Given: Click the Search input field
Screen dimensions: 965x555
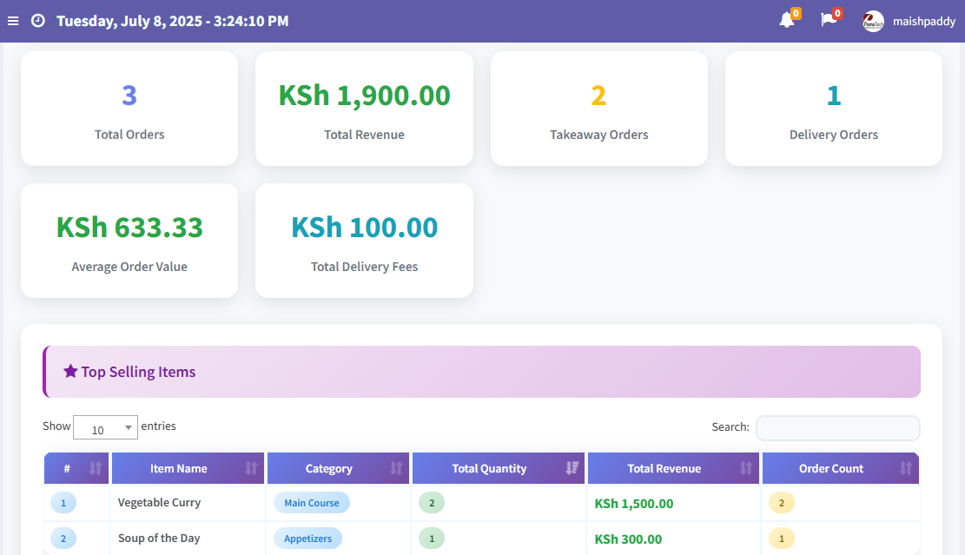Looking at the screenshot, I should tap(837, 427).
